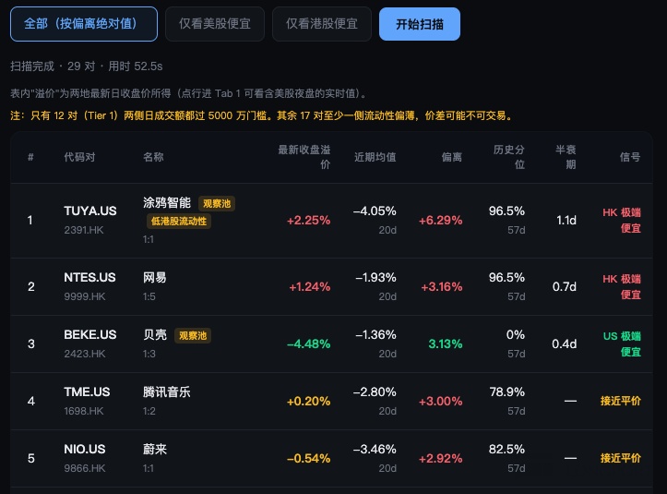The height and width of the screenshot is (494, 667).
Task: Select the 全部(按偏离绝对值) filter tab
Action: [84, 24]
